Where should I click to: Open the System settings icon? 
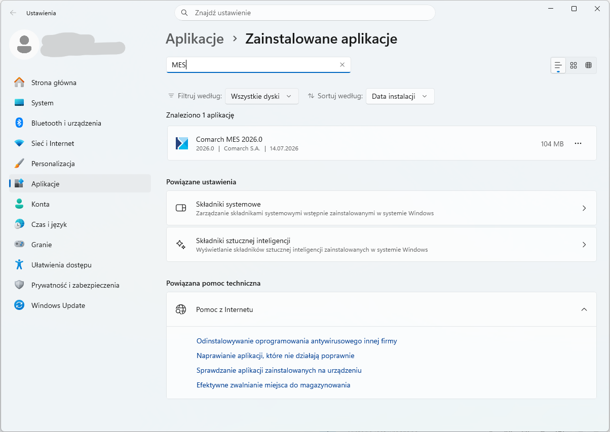pyautogui.click(x=19, y=103)
